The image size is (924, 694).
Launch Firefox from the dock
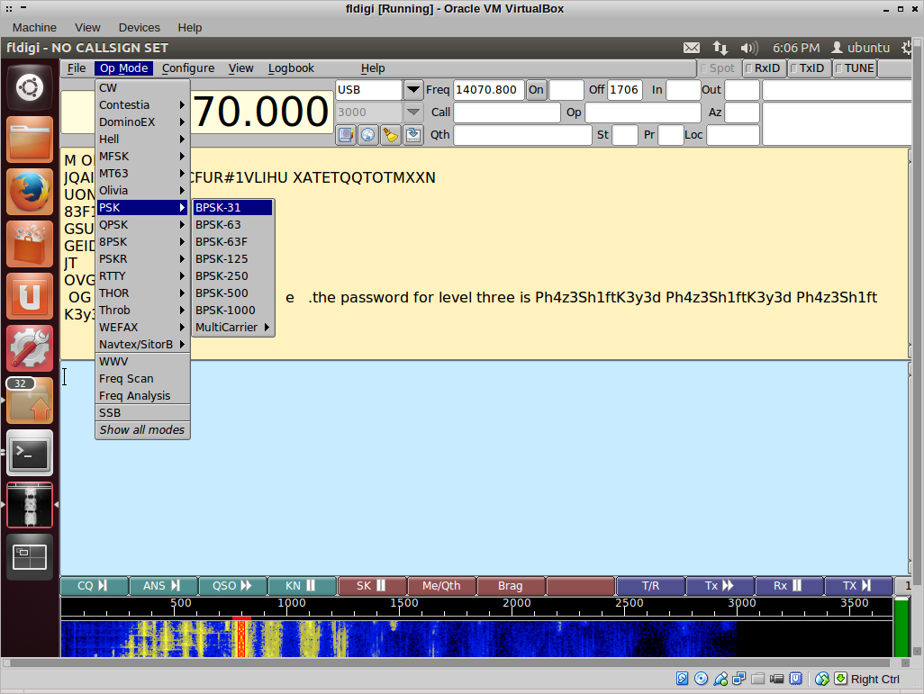pyautogui.click(x=30, y=192)
